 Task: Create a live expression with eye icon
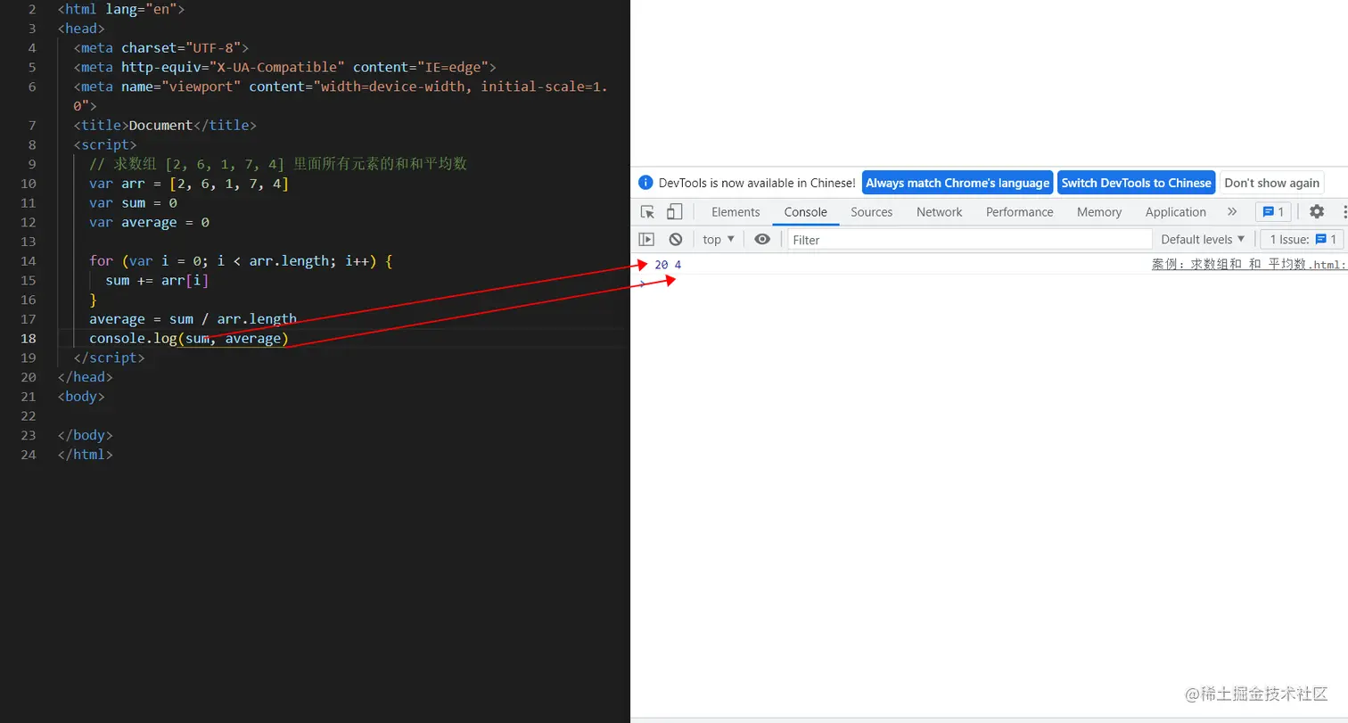click(762, 239)
